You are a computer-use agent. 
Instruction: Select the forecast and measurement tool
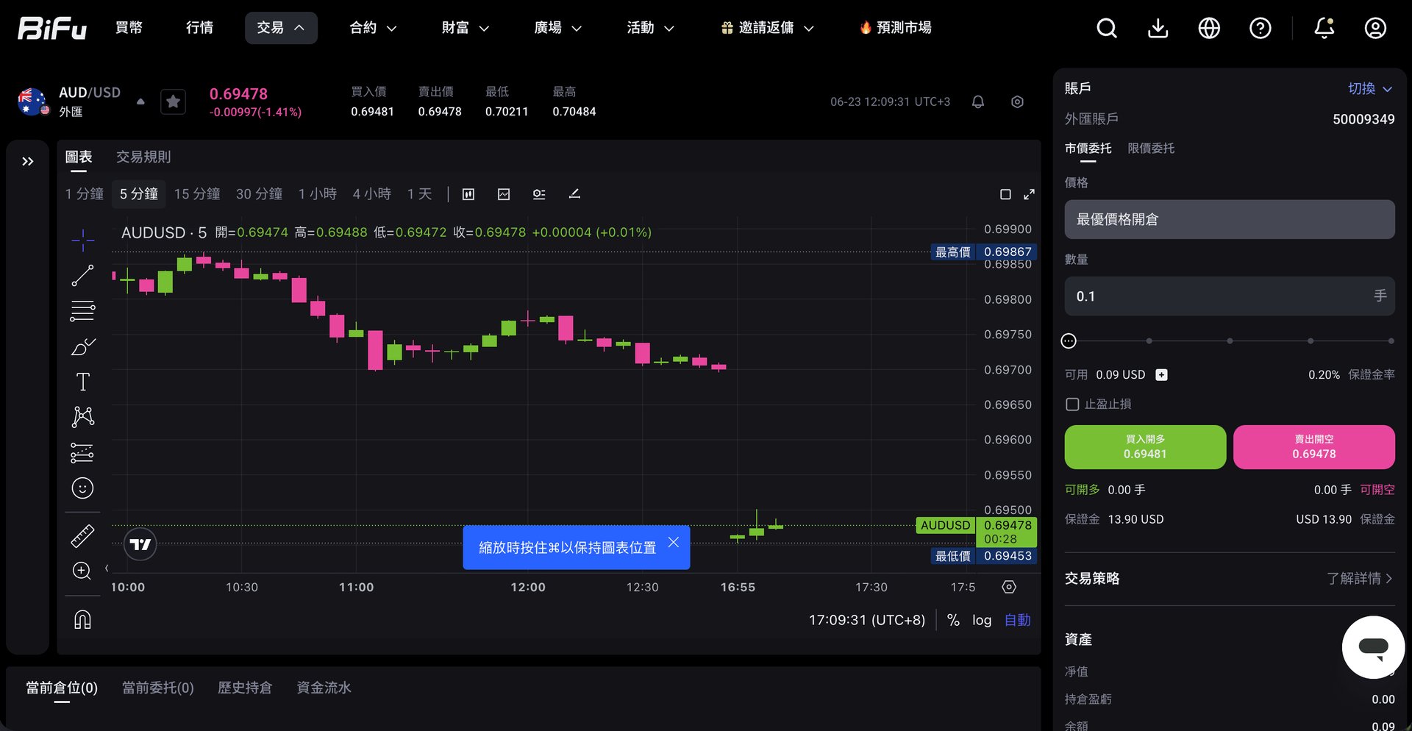82,452
